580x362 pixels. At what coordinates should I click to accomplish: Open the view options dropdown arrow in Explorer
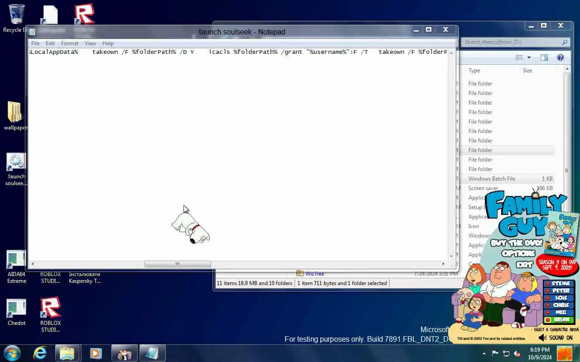pyautogui.click(x=529, y=57)
